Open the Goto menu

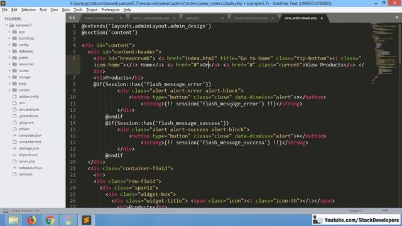65,10
